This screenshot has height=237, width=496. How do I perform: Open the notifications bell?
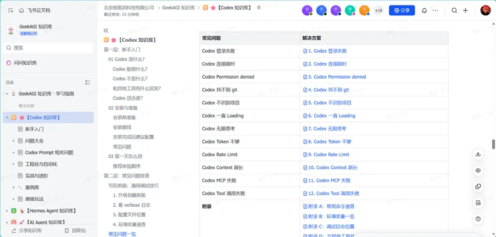point(424,10)
